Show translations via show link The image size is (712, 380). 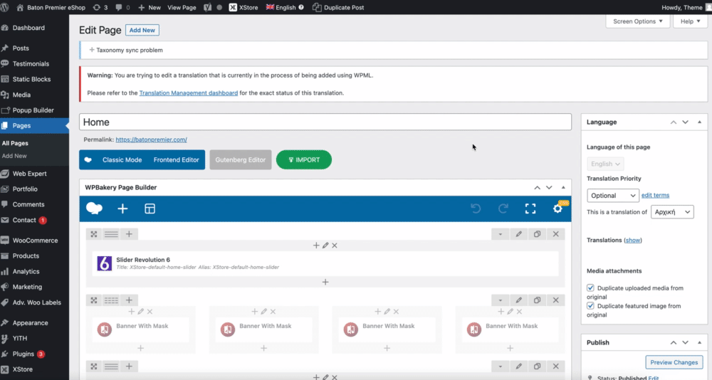[633, 240]
